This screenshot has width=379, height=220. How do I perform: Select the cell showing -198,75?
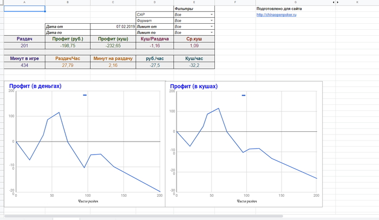coord(68,46)
